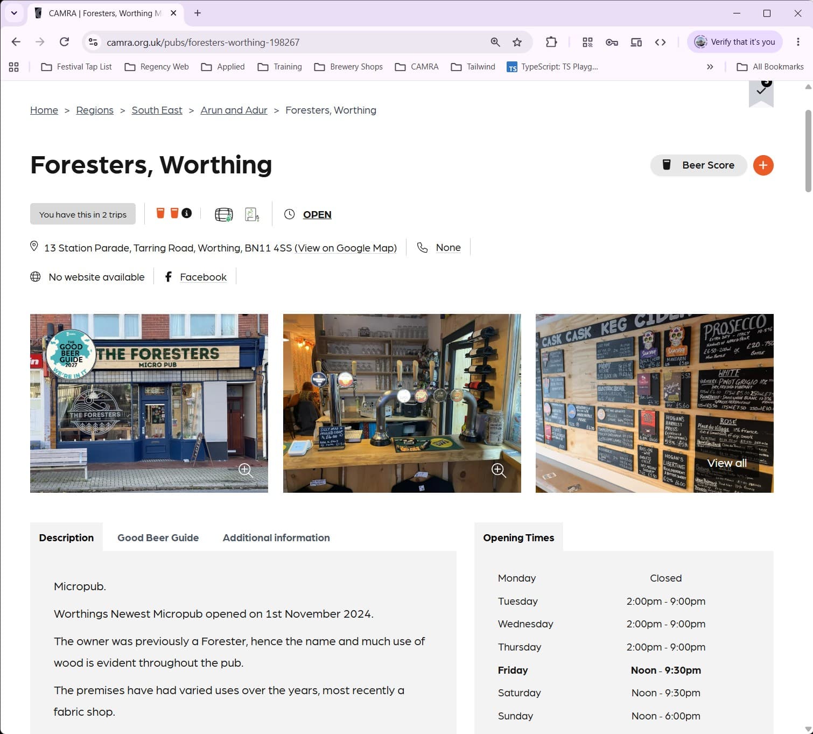
Task: Select the Description tab
Action: point(66,537)
